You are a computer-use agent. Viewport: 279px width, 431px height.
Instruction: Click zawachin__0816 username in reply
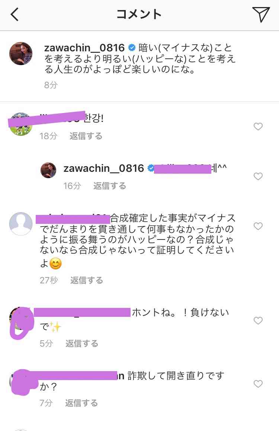pyautogui.click(x=104, y=168)
